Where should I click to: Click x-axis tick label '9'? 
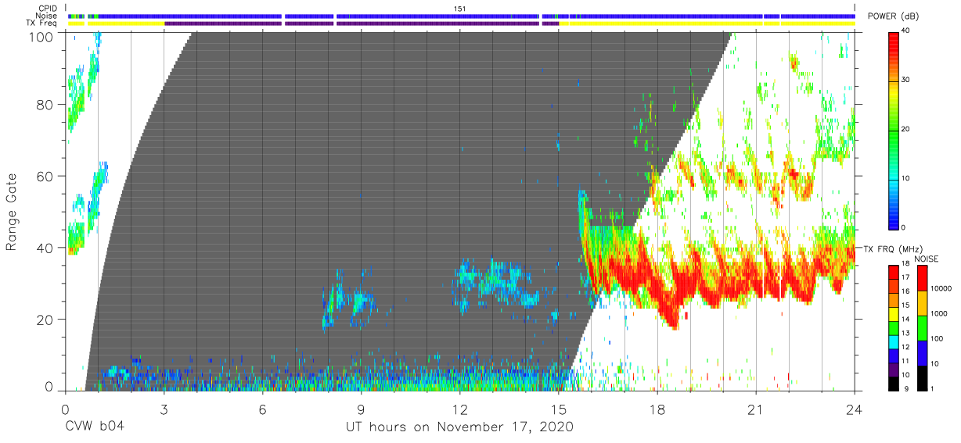pos(361,411)
